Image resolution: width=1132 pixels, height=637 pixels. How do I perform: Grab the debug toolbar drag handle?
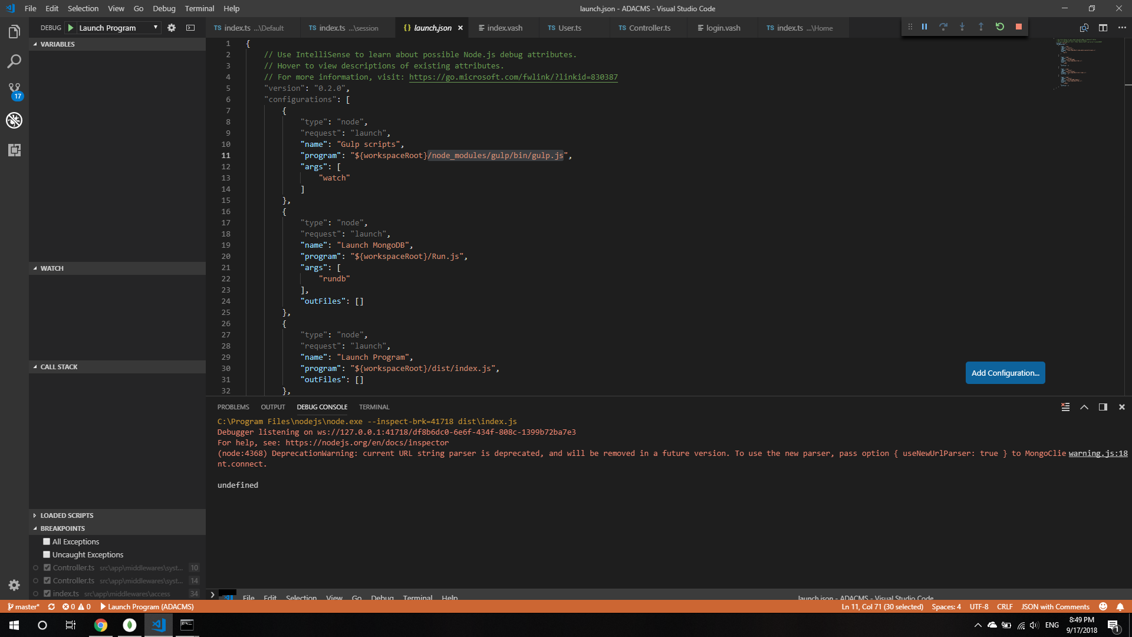tap(910, 27)
